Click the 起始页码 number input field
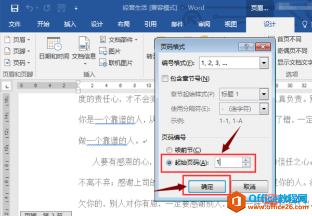The width and height of the screenshot is (312, 216). (x=228, y=163)
